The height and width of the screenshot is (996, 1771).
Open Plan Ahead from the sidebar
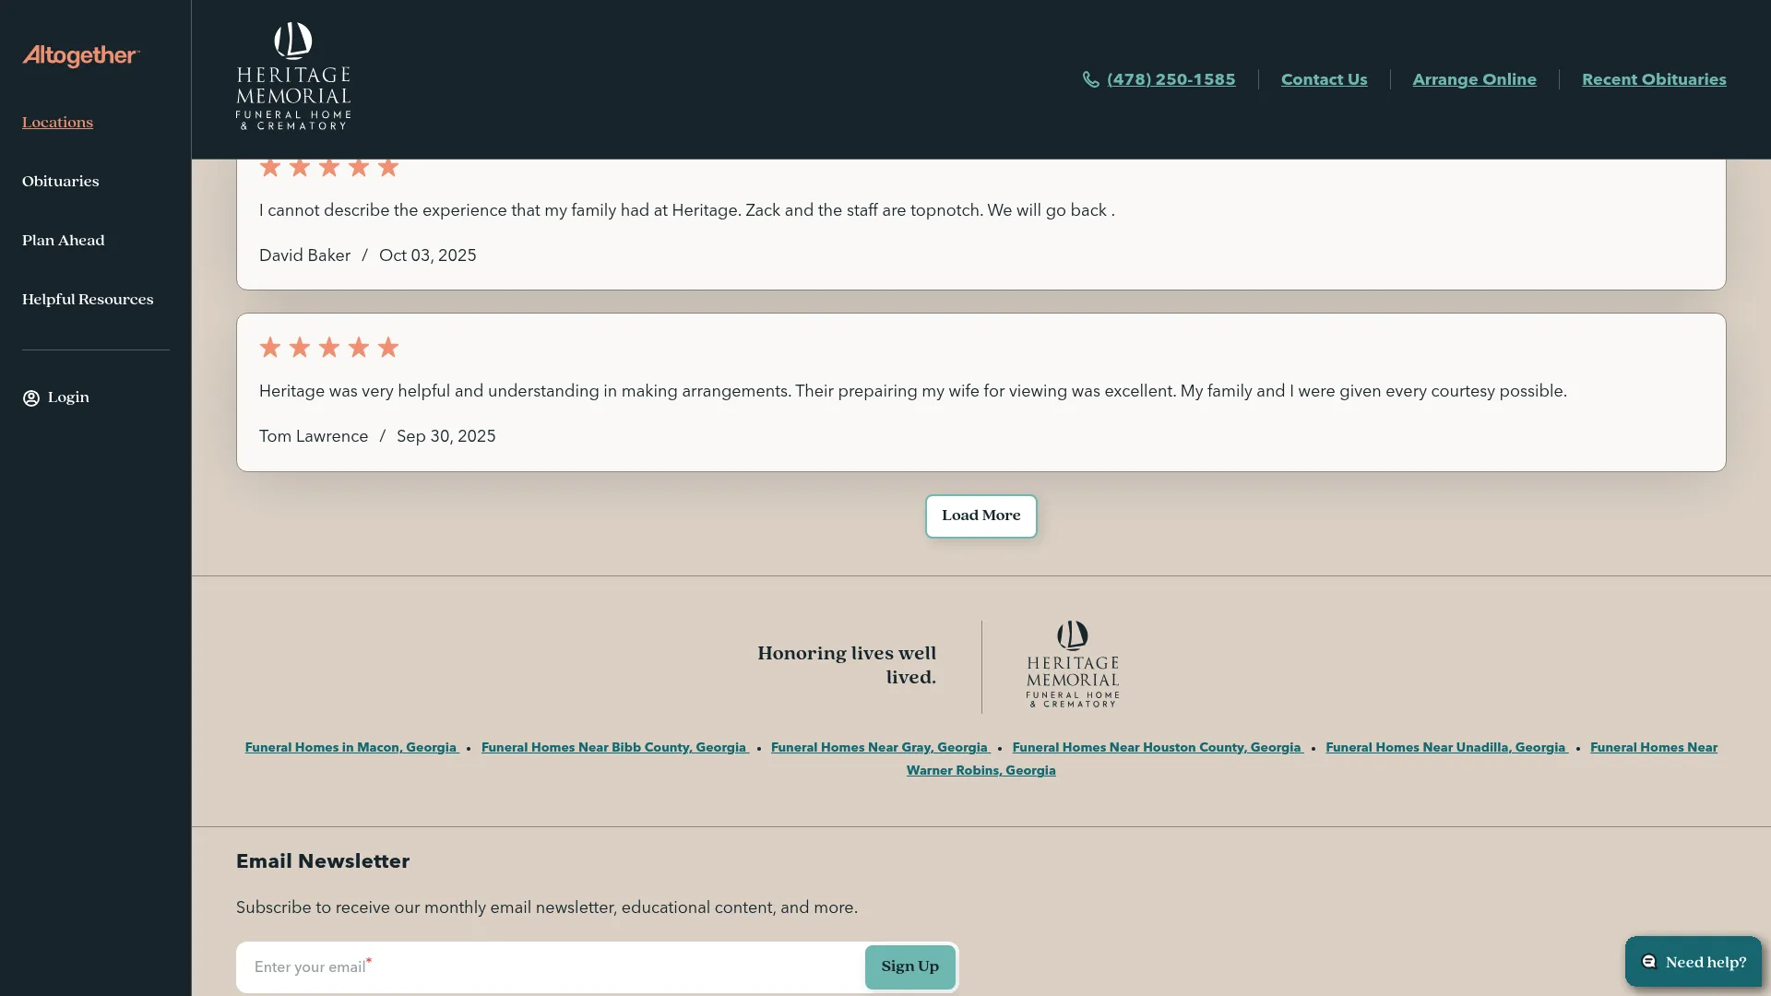(63, 240)
